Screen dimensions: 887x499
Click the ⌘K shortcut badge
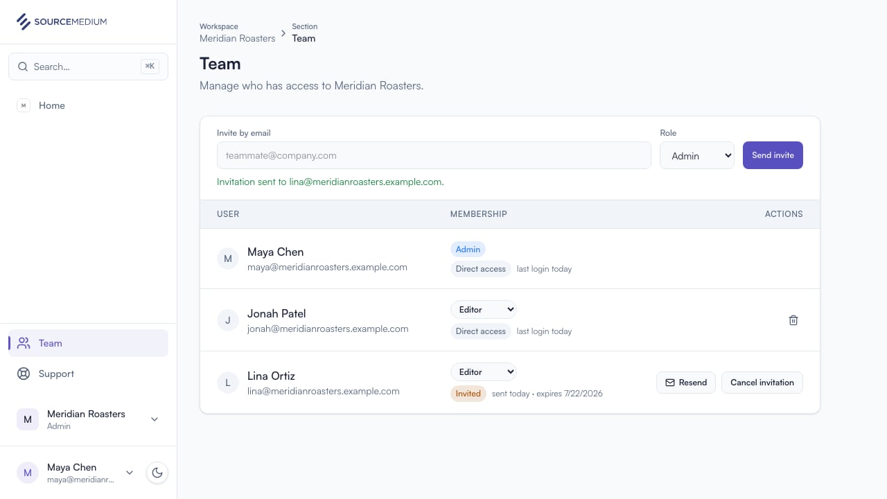[x=150, y=67]
